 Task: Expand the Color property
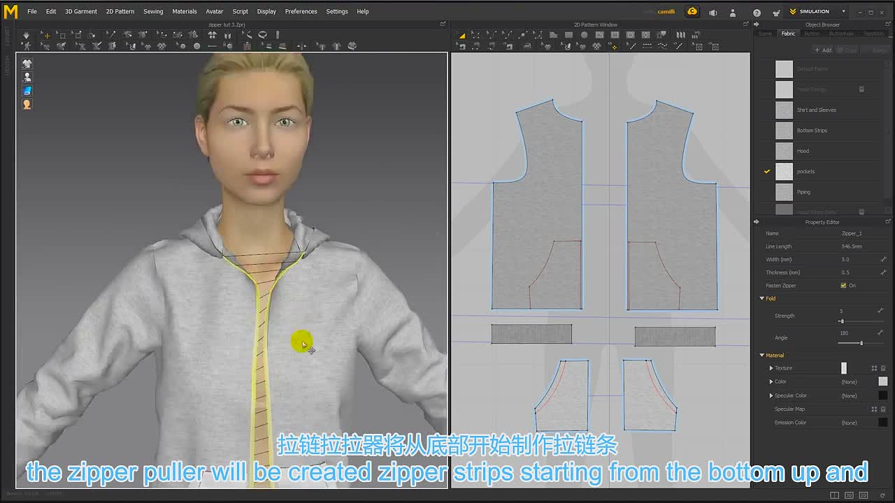(x=771, y=381)
